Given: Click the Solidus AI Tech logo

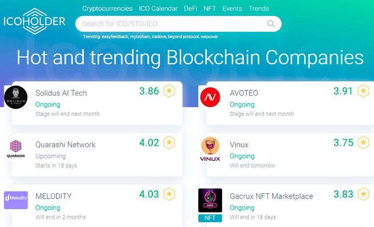Looking at the screenshot, I should point(16,98).
